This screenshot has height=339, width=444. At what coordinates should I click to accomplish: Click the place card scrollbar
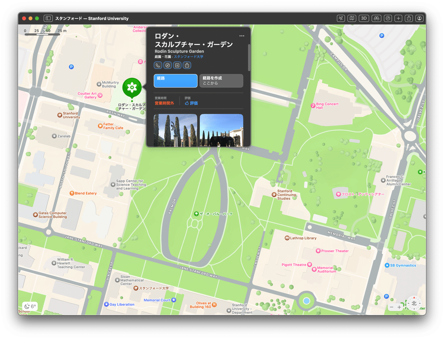249,57
